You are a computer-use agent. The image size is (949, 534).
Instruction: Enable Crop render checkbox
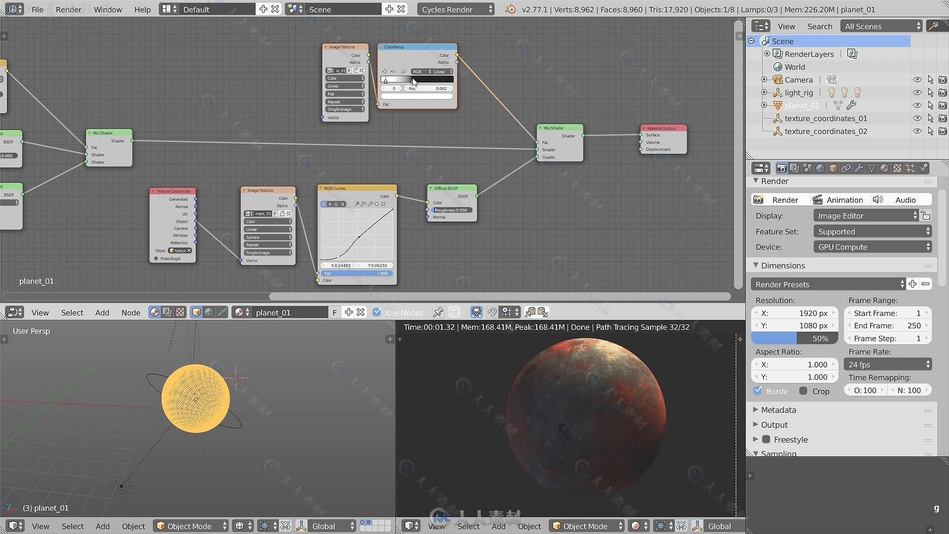pos(803,391)
